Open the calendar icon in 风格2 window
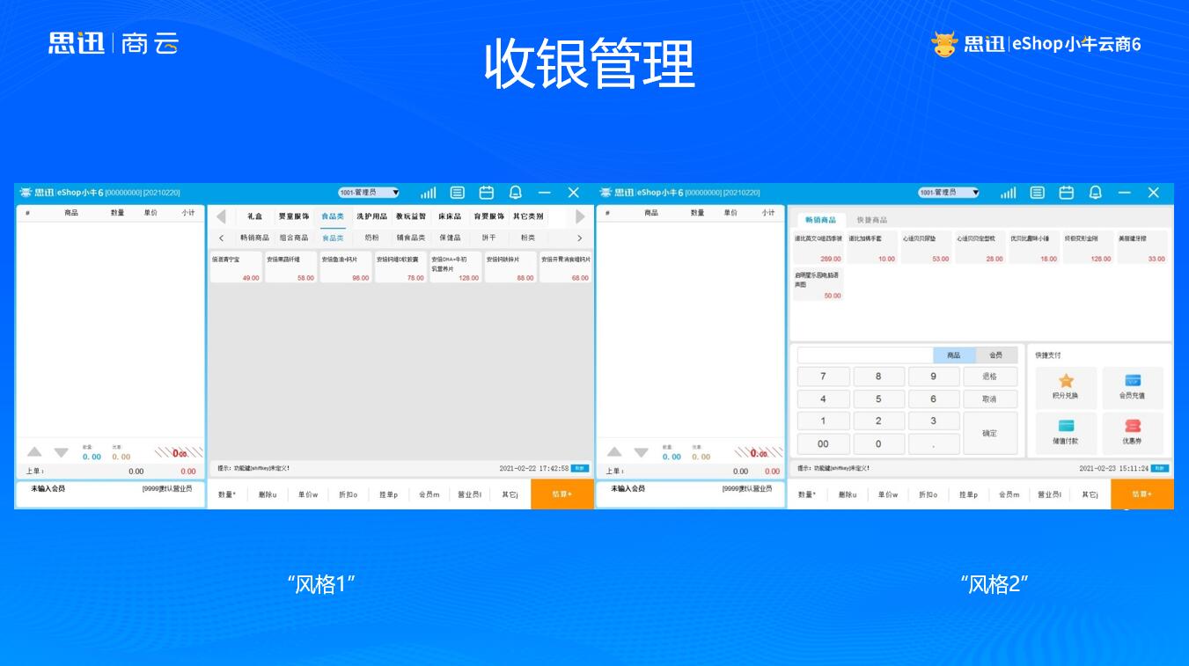This screenshot has width=1189, height=666. [1067, 193]
